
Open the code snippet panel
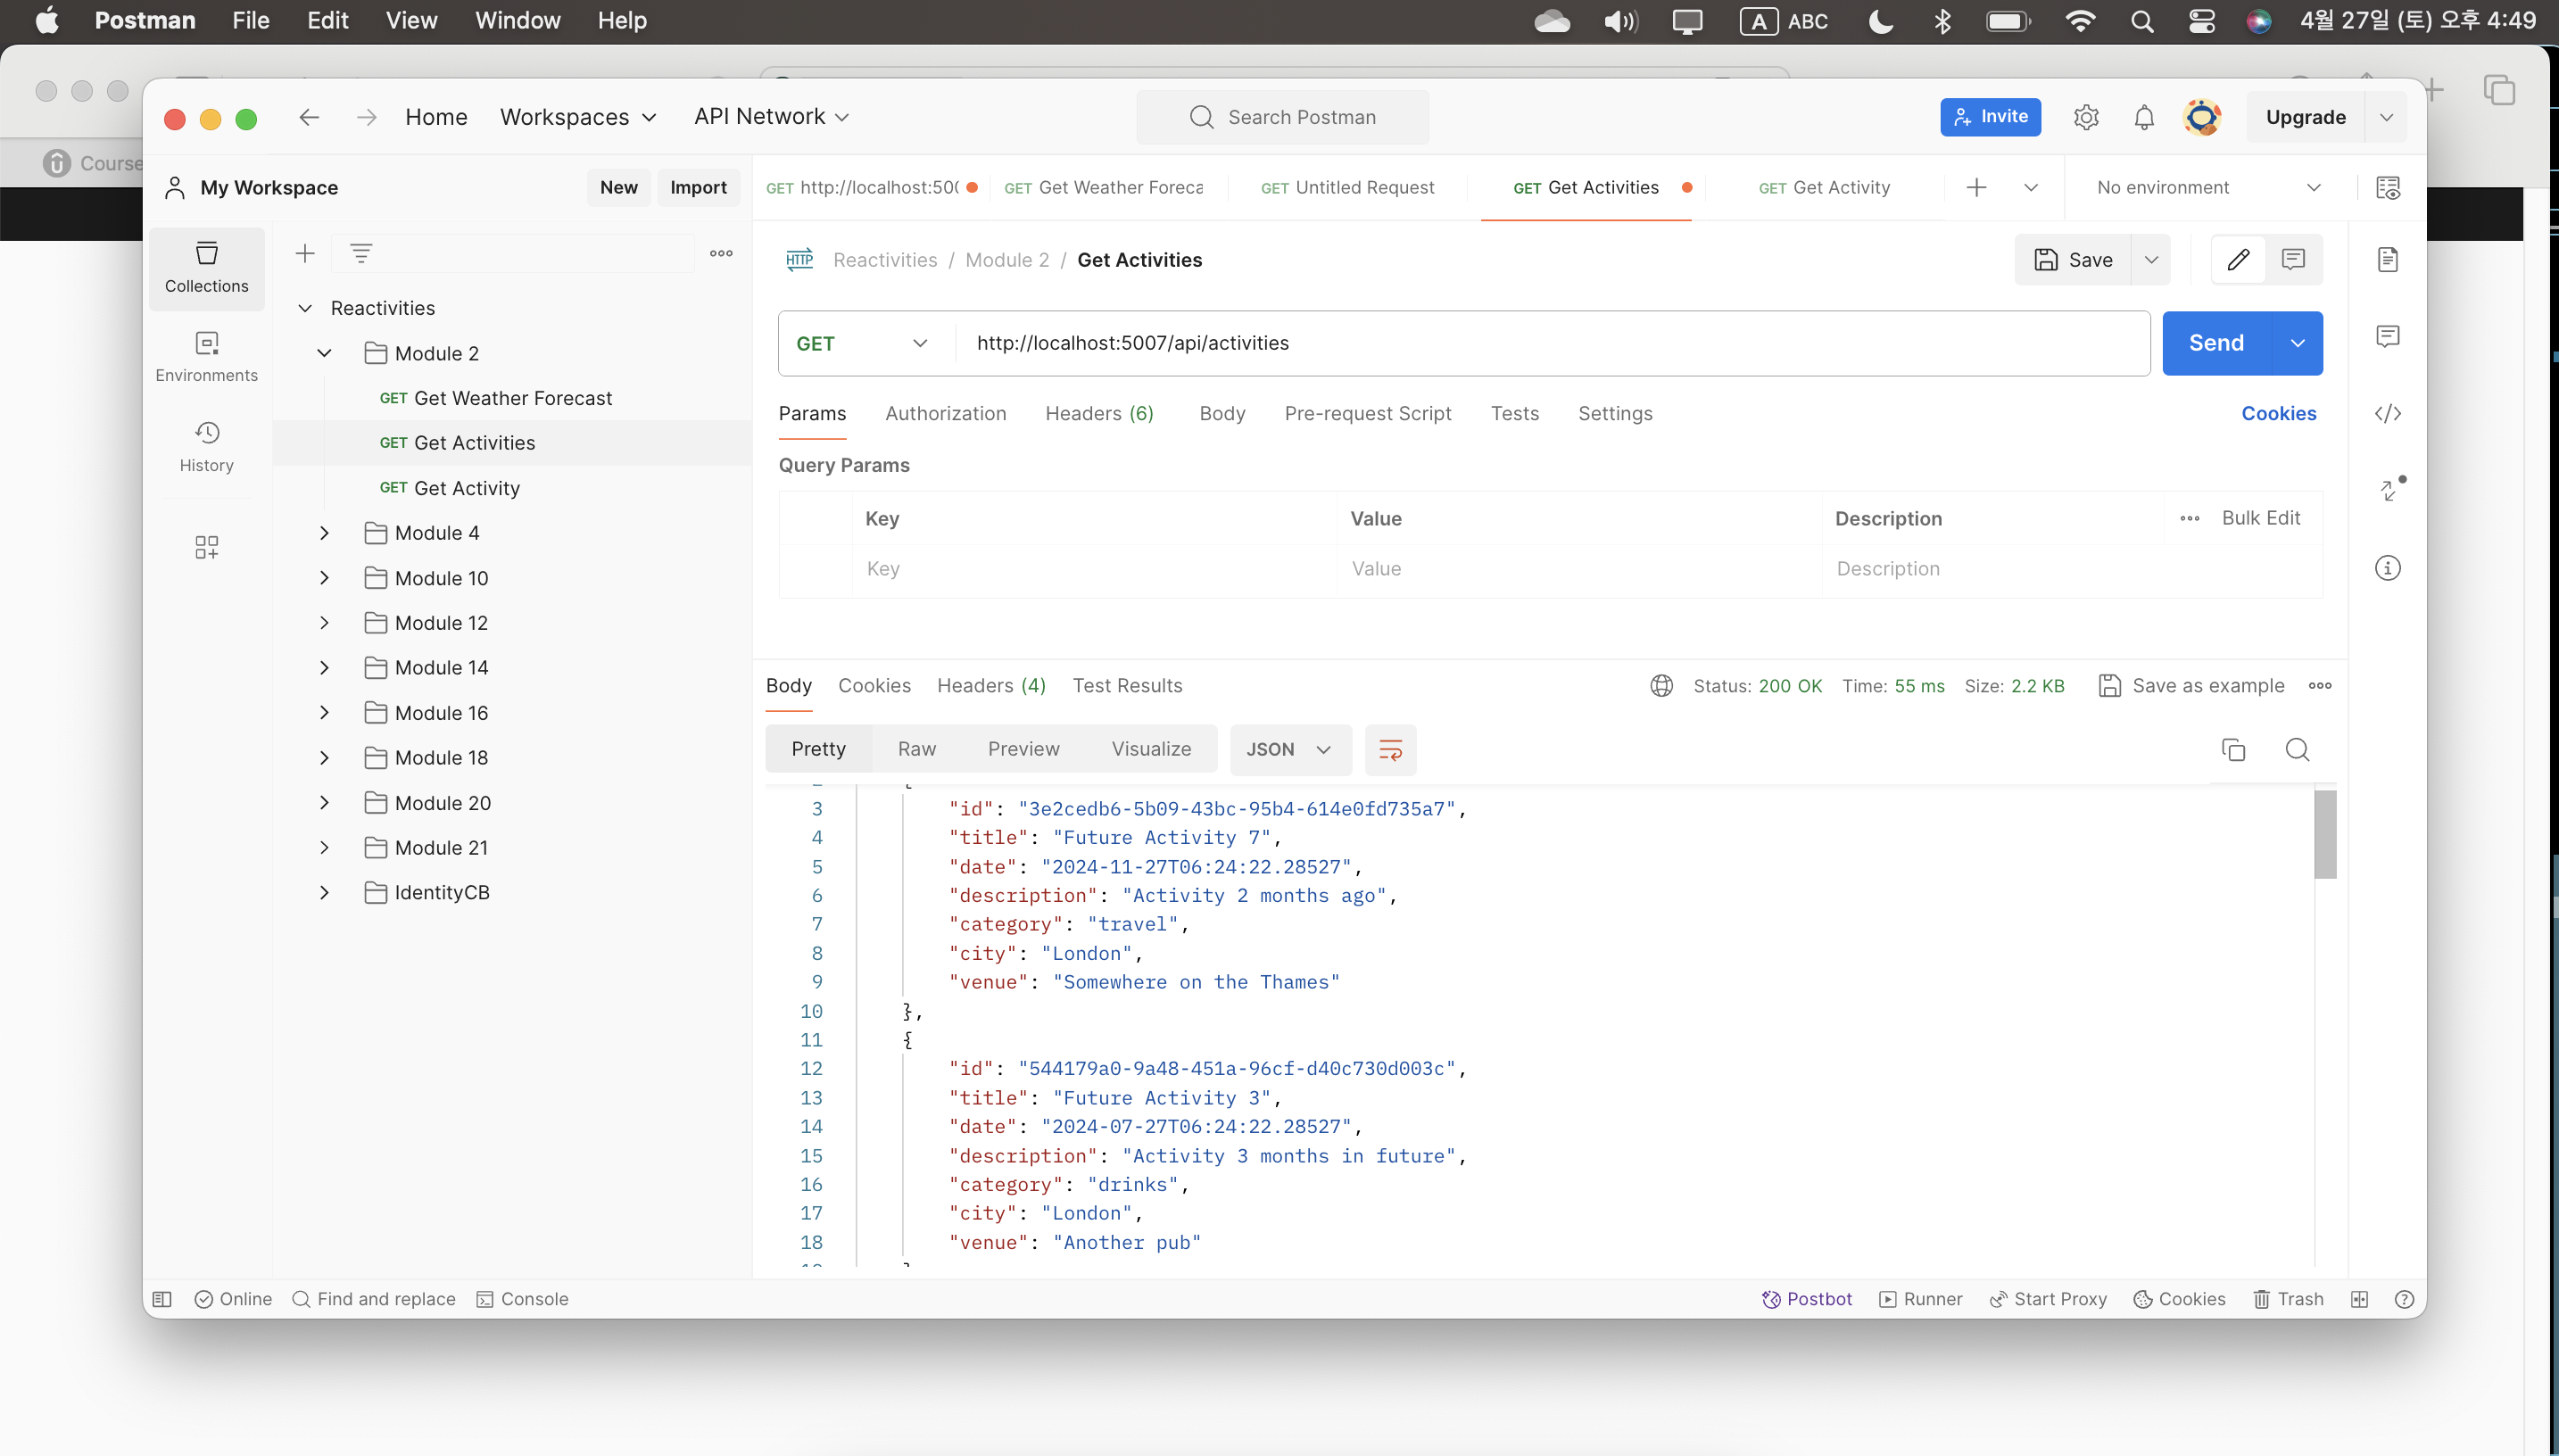tap(2389, 413)
